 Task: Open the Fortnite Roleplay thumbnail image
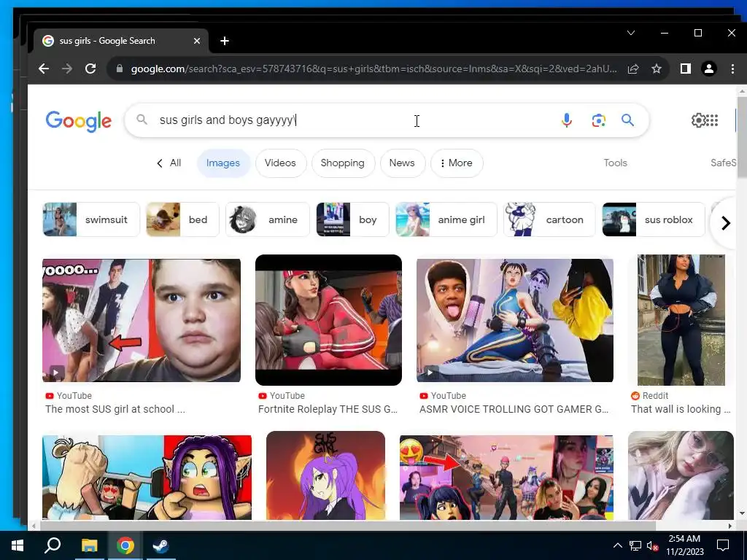tap(329, 320)
